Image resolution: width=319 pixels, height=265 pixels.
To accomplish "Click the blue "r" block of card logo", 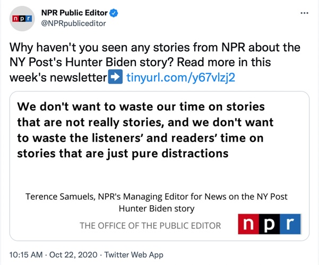I will tap(290, 224).
